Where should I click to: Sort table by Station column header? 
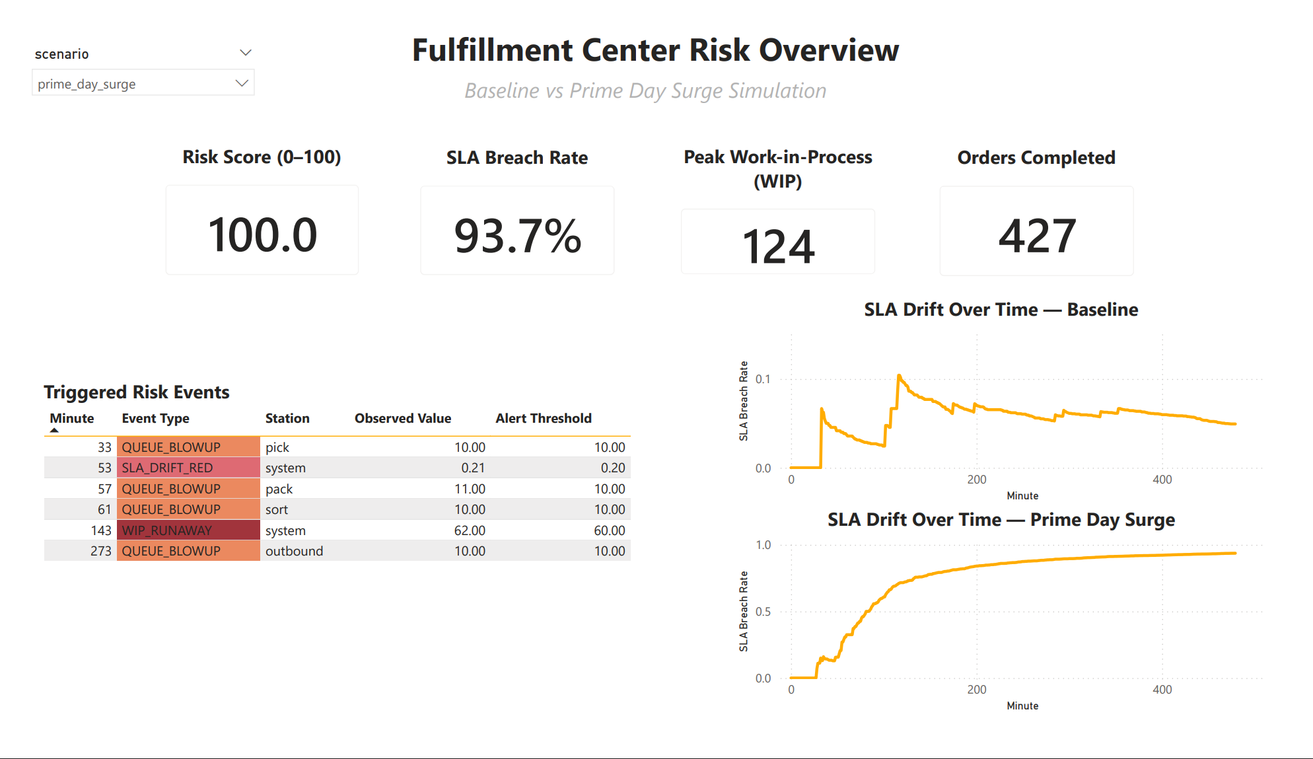click(x=287, y=418)
